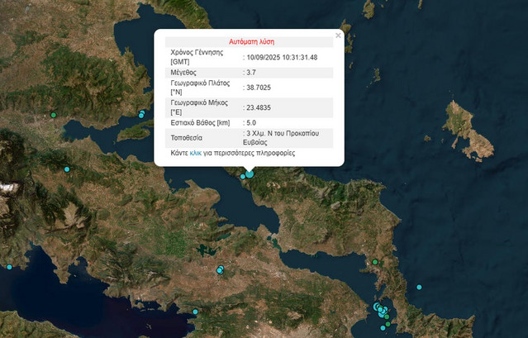Click the cyan marker cluster in central mainland
The width and height of the screenshot is (528, 338).
[x=220, y=269]
